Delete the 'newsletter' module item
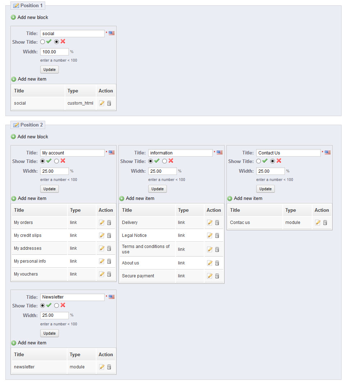Screen dimensions: 347x382 (x=109, y=367)
